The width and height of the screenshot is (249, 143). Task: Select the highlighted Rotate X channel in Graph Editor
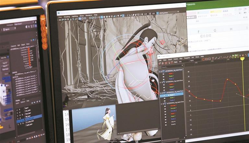tap(172, 95)
